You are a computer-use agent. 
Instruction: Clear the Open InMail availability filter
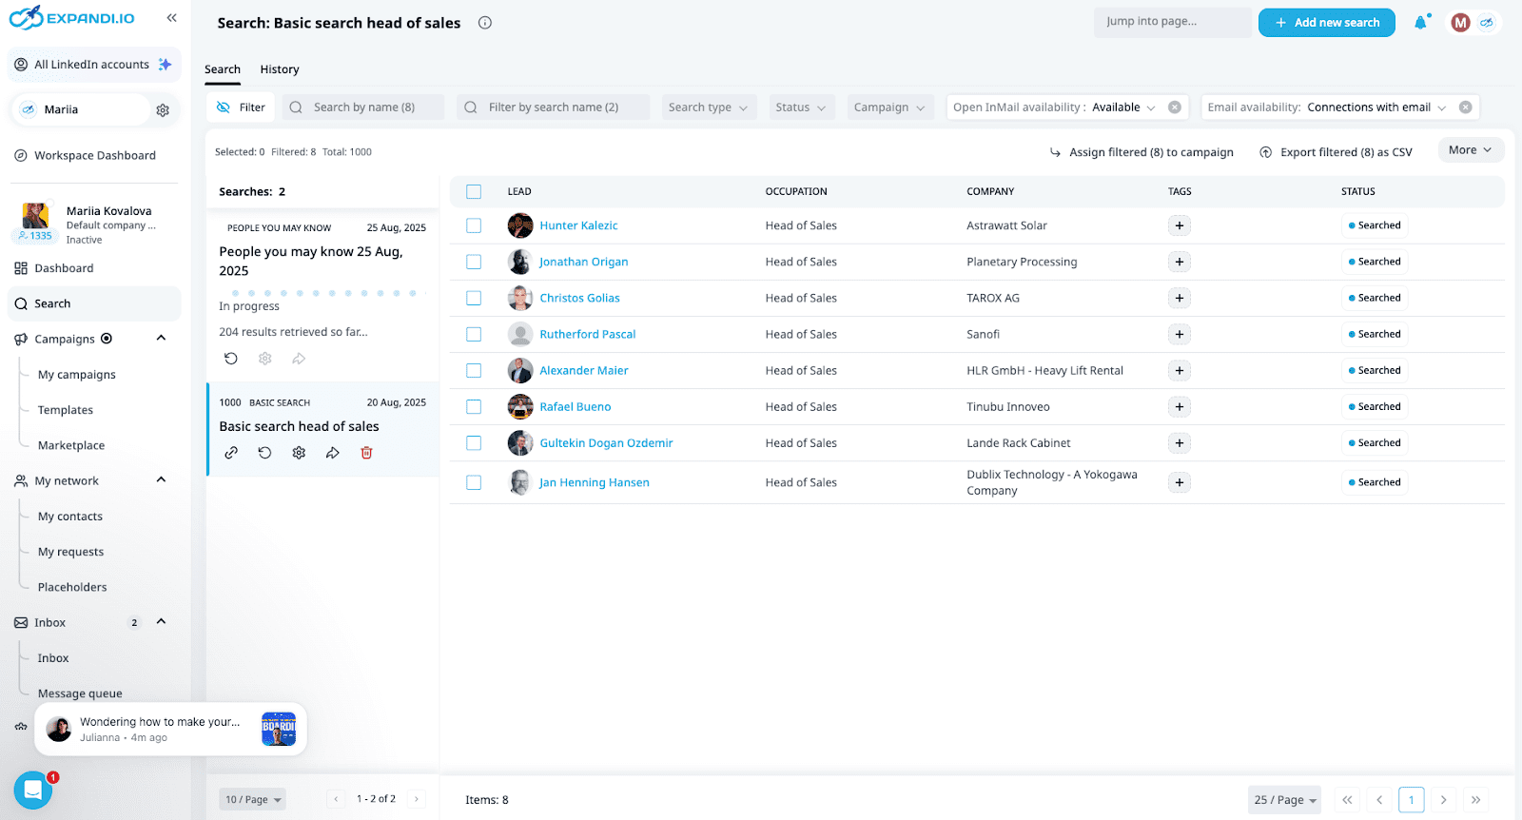click(x=1175, y=107)
